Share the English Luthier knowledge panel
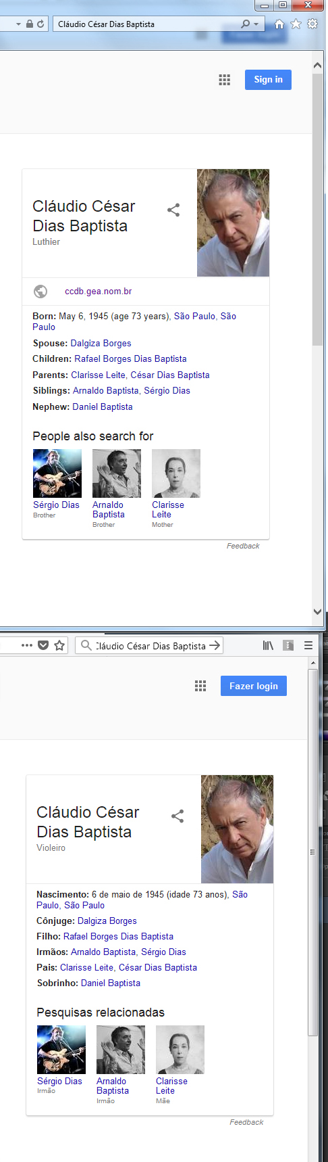The height and width of the screenshot is (1162, 328). click(x=173, y=210)
